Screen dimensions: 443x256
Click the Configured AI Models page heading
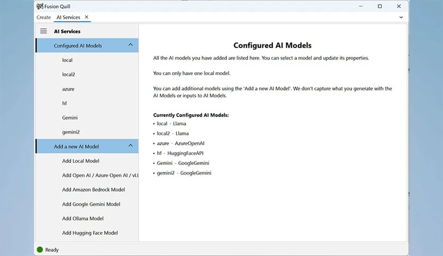point(272,45)
